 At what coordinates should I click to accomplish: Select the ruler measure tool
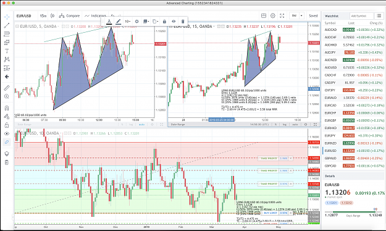coord(7,88)
